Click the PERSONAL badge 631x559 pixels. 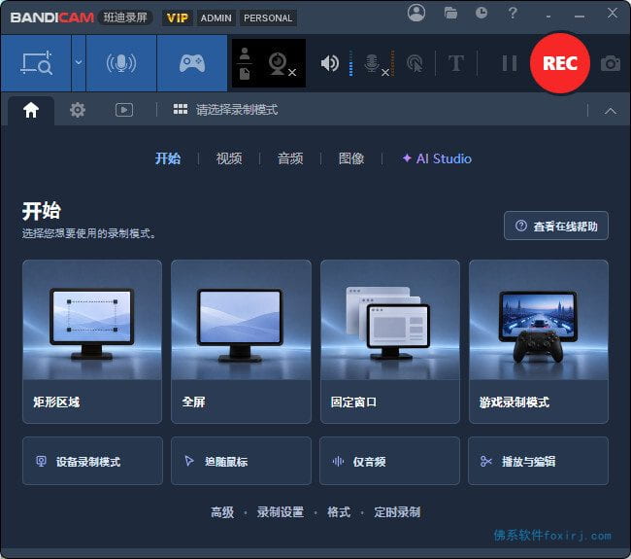pyautogui.click(x=268, y=18)
